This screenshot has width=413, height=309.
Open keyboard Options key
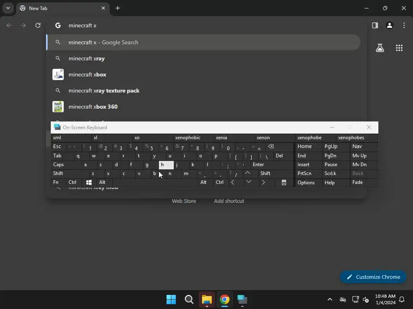(x=309, y=183)
